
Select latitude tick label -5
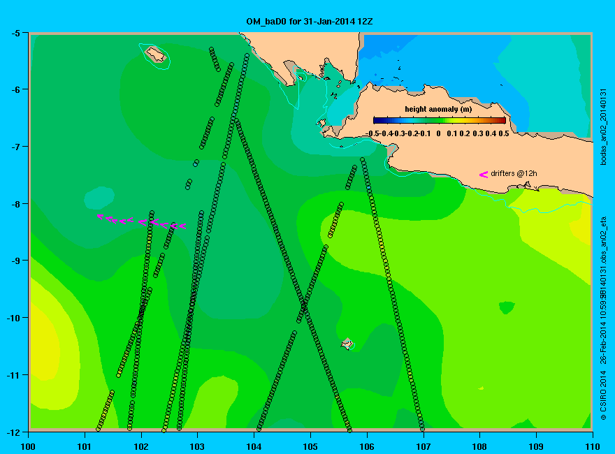tap(15, 33)
